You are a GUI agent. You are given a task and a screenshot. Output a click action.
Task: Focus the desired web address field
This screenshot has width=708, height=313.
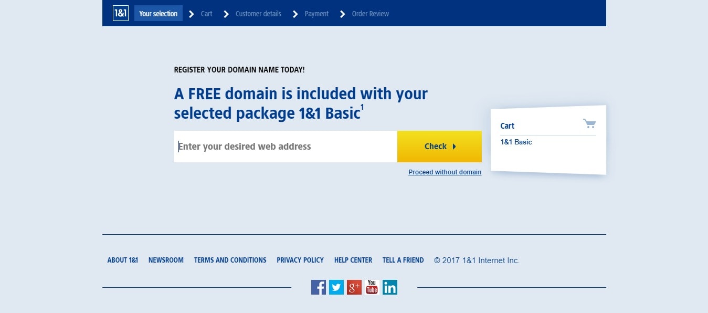tap(286, 147)
